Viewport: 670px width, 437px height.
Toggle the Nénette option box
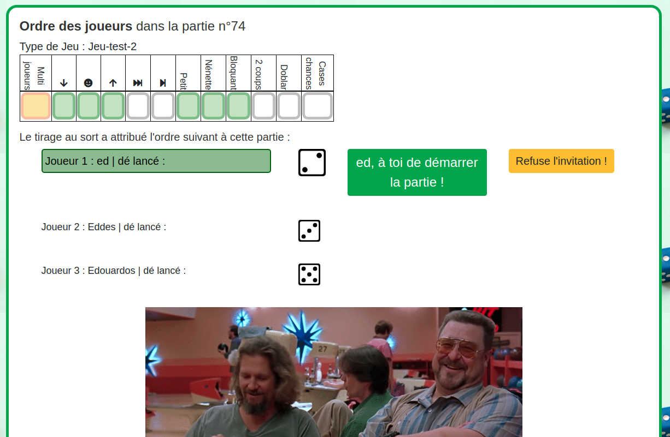coord(213,106)
